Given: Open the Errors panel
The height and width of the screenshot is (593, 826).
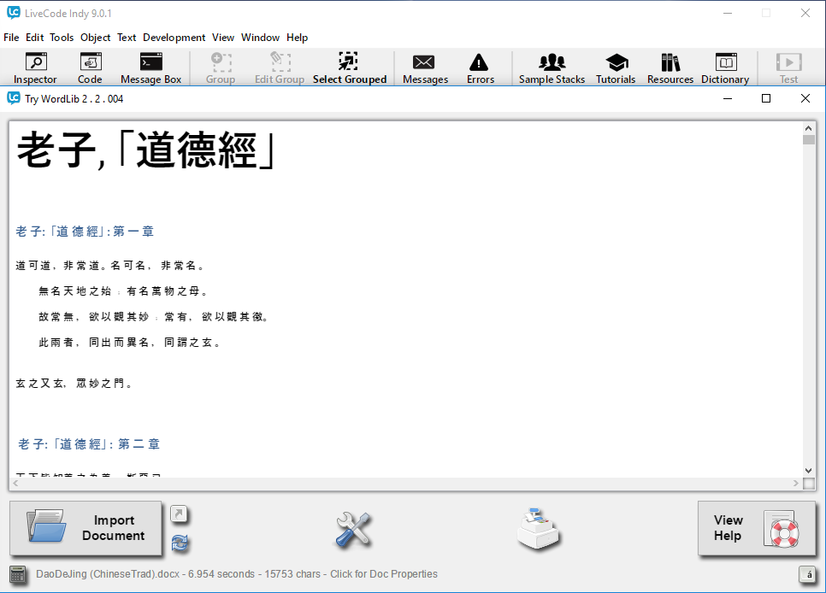Looking at the screenshot, I should point(480,68).
